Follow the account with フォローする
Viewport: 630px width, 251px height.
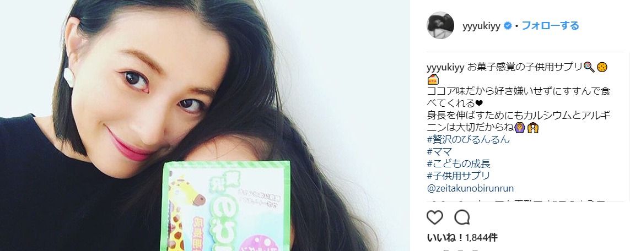550,26
